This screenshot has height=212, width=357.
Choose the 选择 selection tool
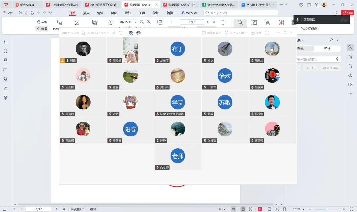[42, 29]
